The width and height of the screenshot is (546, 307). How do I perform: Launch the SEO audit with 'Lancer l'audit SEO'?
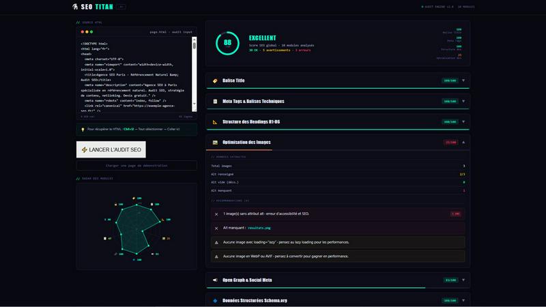pyautogui.click(x=111, y=149)
